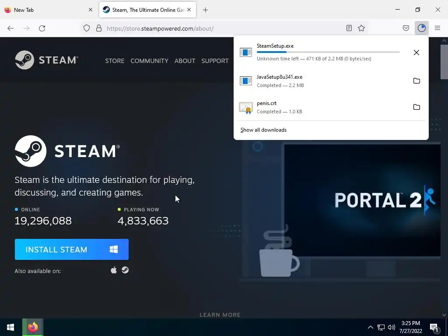Screen dimensions: 448x336
Task: Open folder containing the .crt file
Action: coord(416,107)
